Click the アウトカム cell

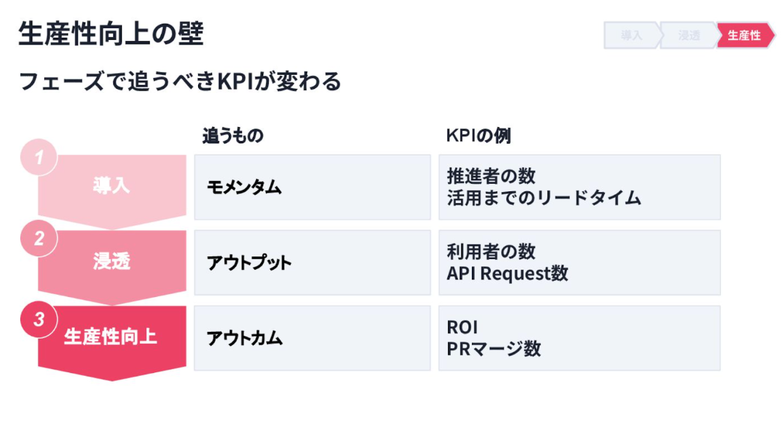click(x=312, y=338)
